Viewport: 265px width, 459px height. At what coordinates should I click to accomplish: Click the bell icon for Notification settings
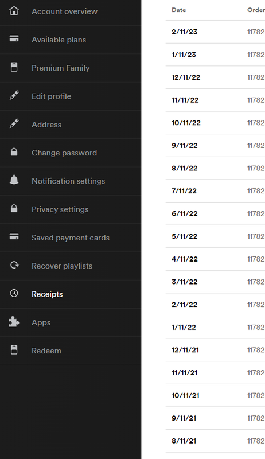14,180
